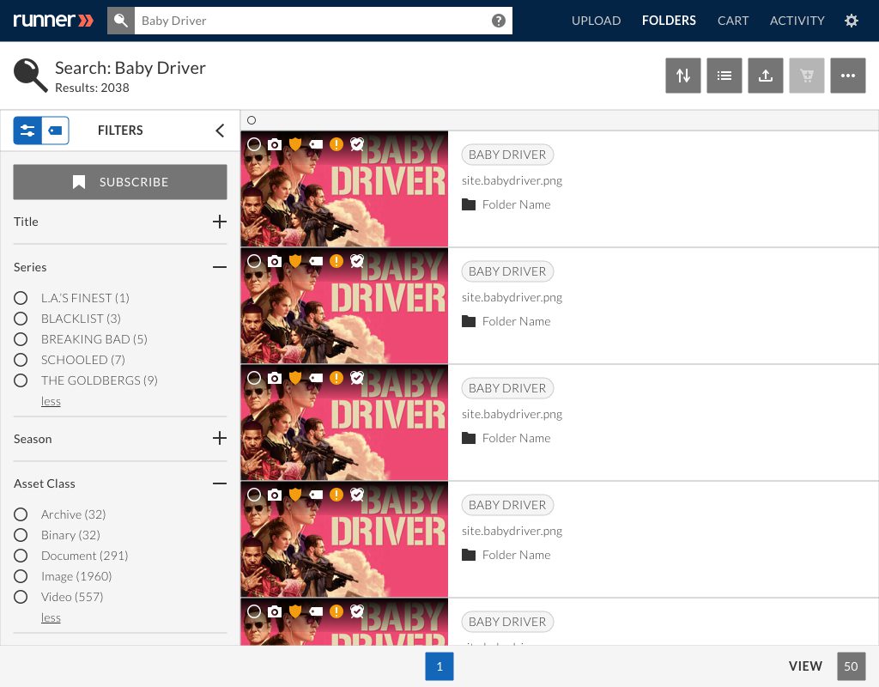Open first Baby Driver poster thumbnail
Screen dimensions: 879x687
[344, 189]
